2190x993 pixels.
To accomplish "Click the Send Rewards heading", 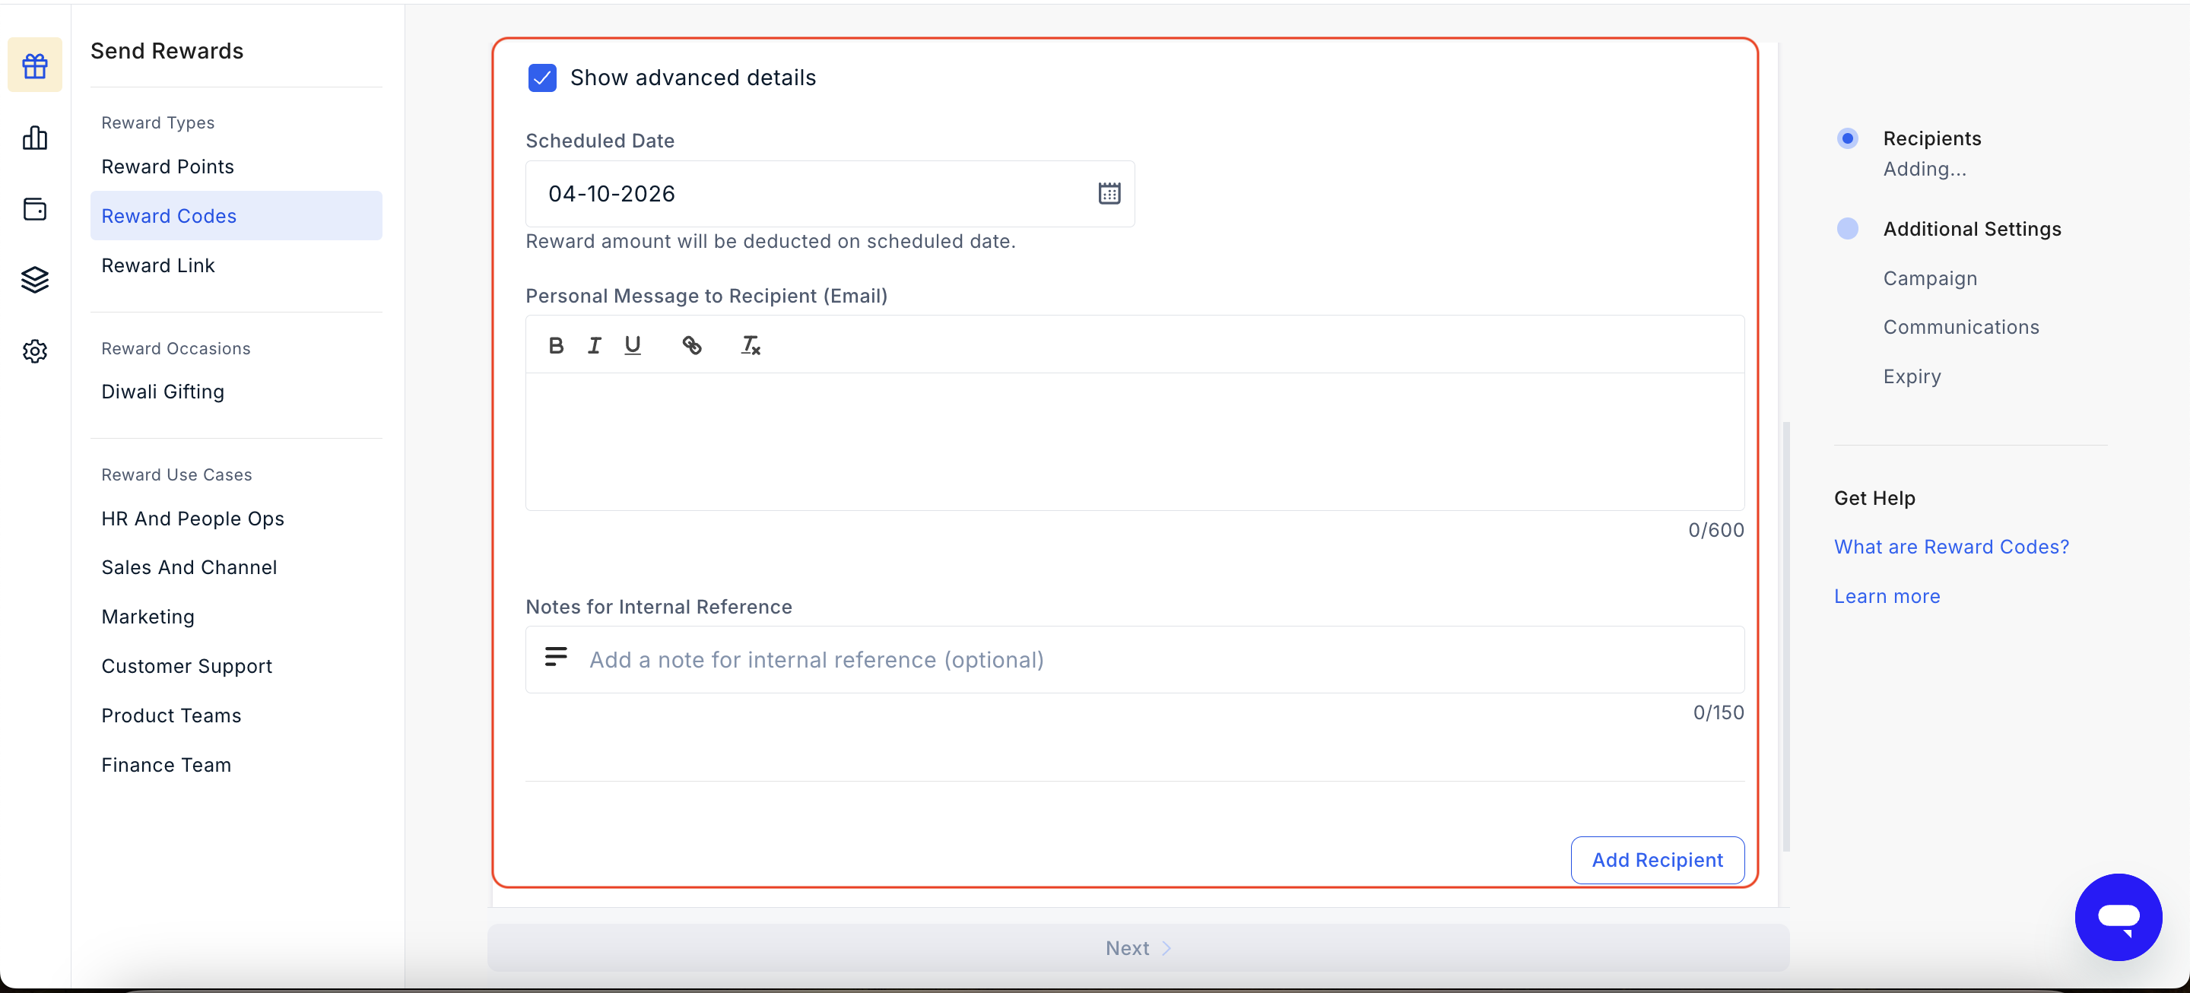I will [x=167, y=51].
